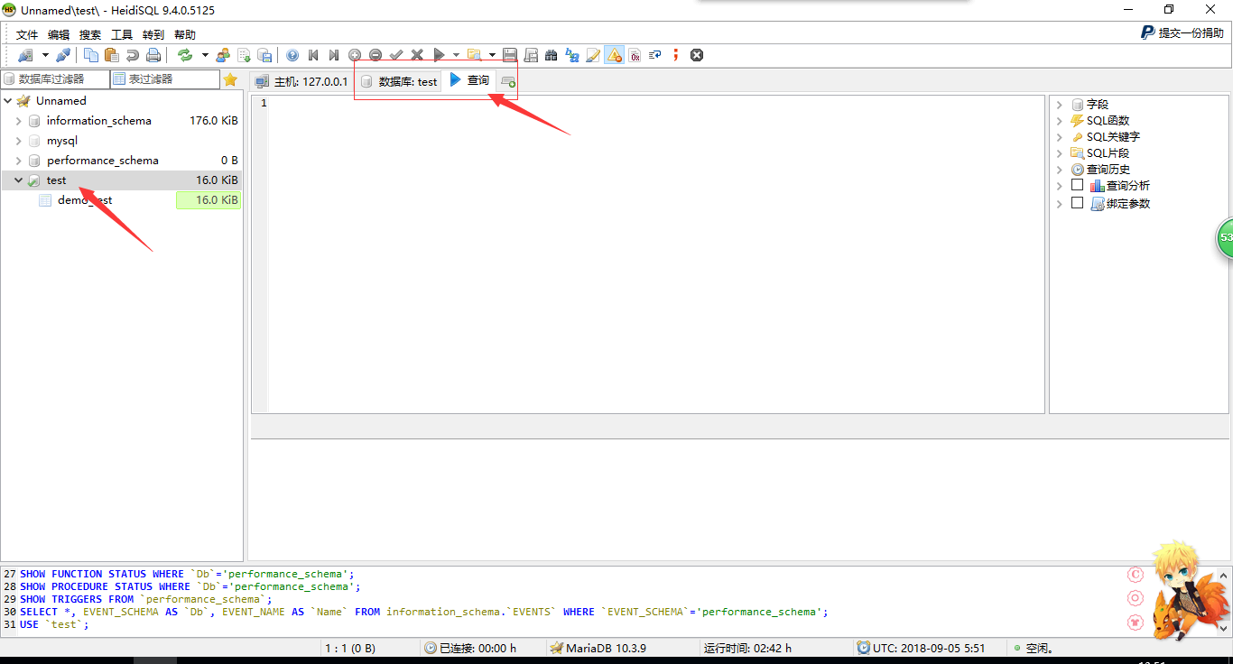
Task: Check the demo_test table checkbox
Action: click(44, 199)
